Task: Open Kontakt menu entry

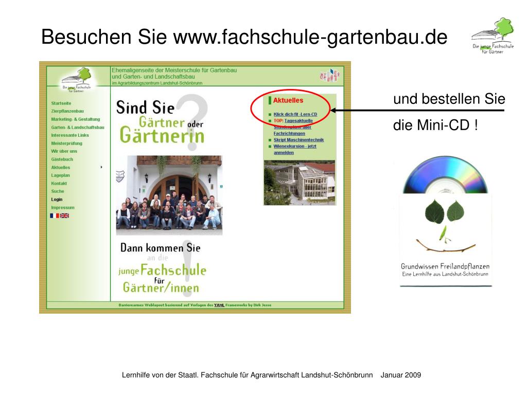Action: click(x=59, y=184)
